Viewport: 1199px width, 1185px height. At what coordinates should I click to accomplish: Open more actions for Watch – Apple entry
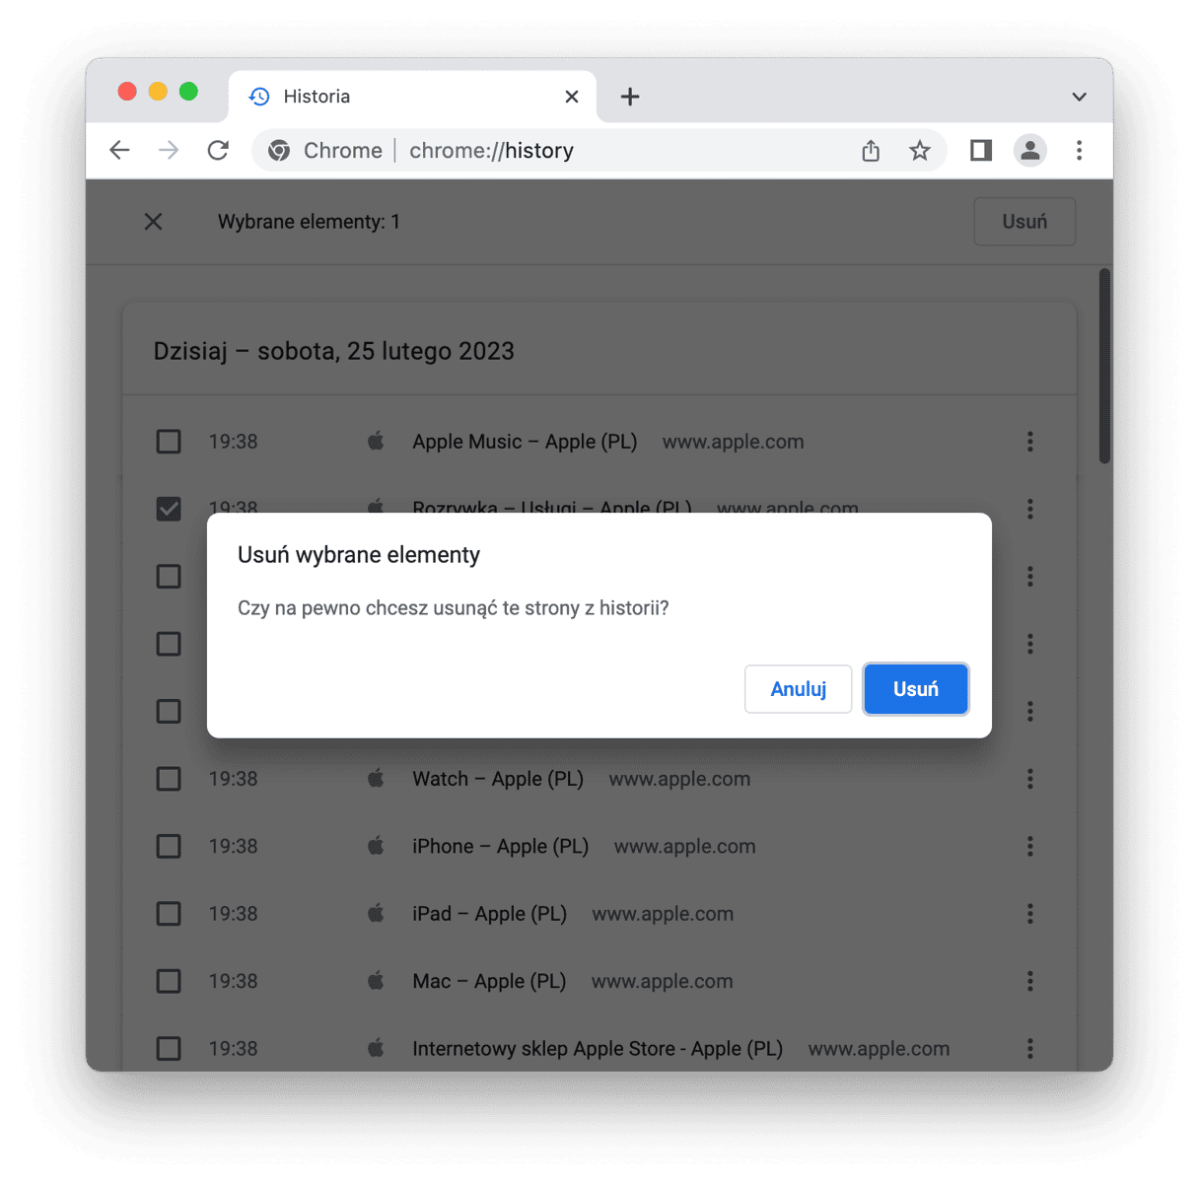1030,779
